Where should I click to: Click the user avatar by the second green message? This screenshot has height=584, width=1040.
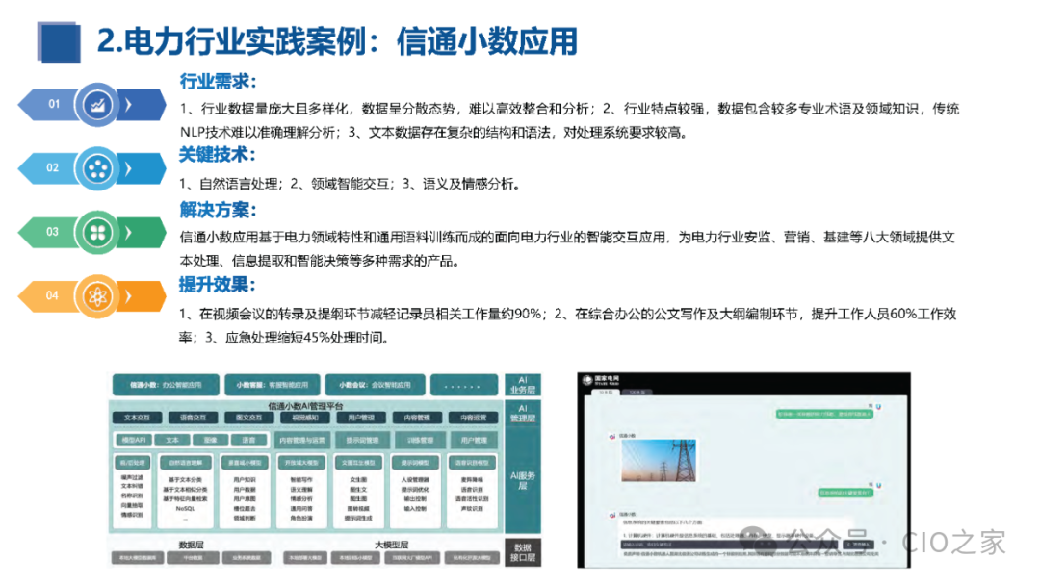point(878,485)
